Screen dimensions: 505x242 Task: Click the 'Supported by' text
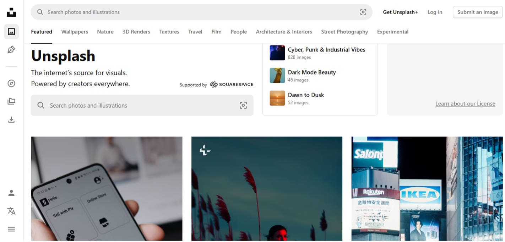coord(193,85)
